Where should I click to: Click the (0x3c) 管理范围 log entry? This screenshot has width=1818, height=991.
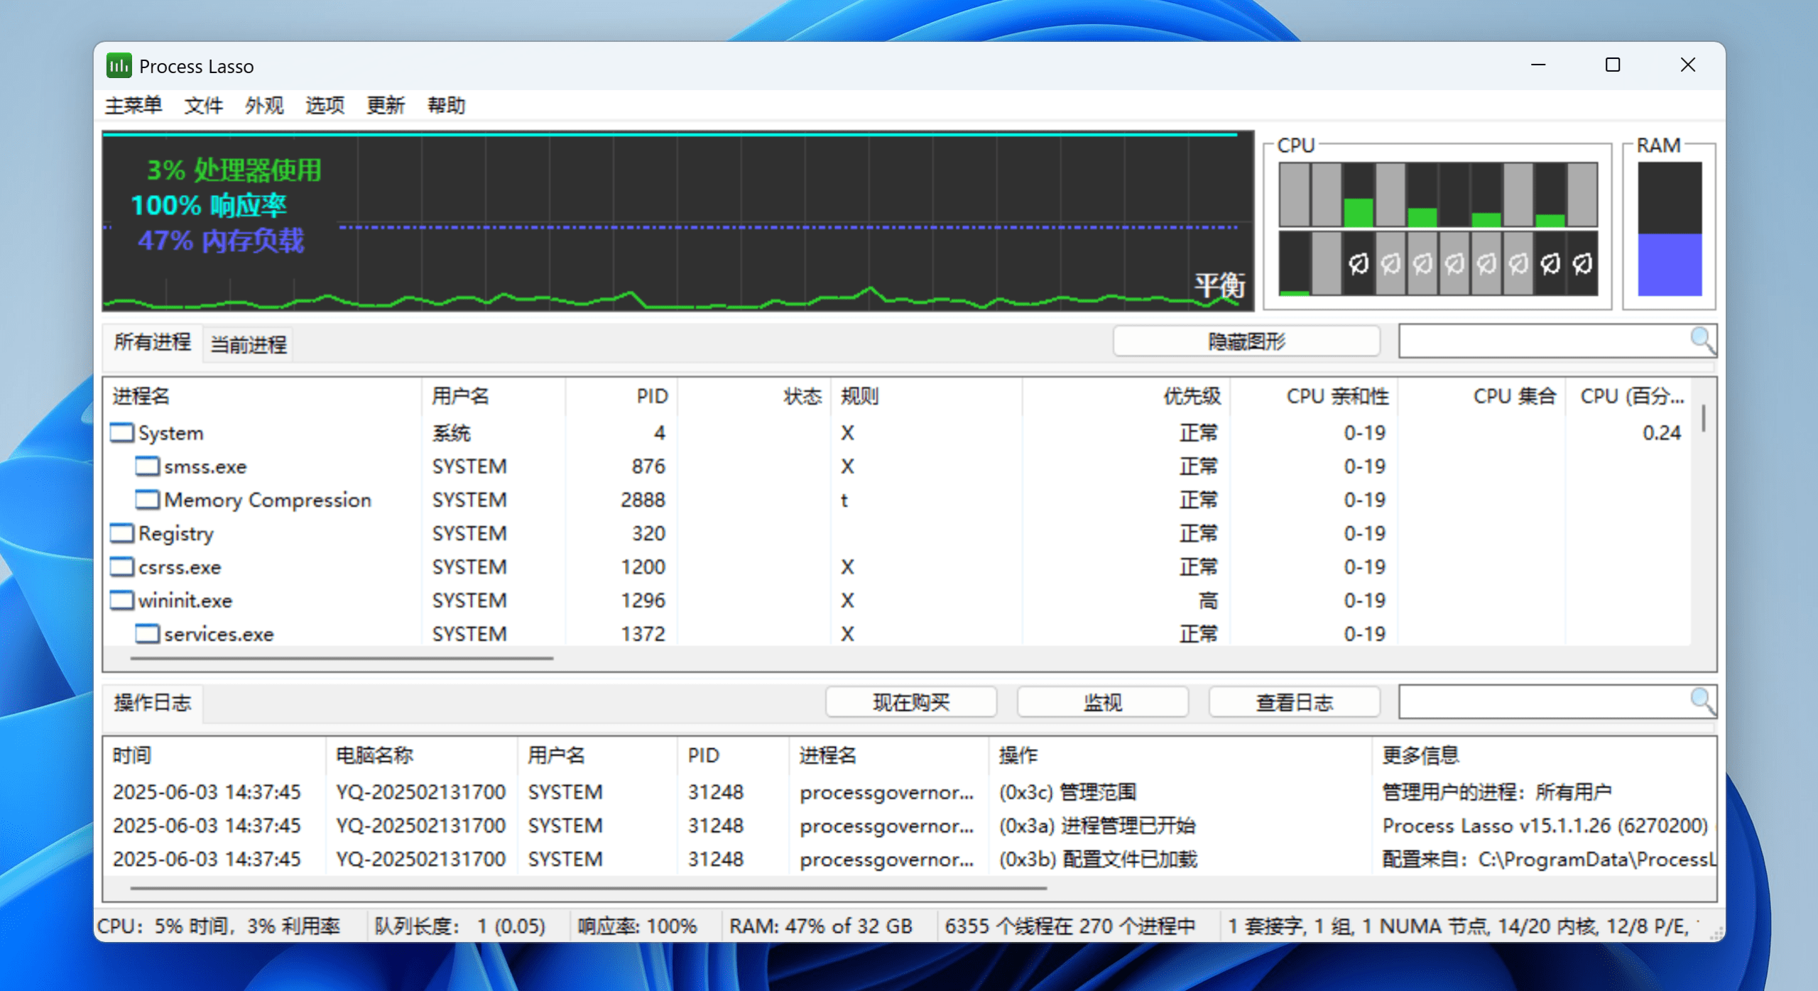(x=1067, y=792)
